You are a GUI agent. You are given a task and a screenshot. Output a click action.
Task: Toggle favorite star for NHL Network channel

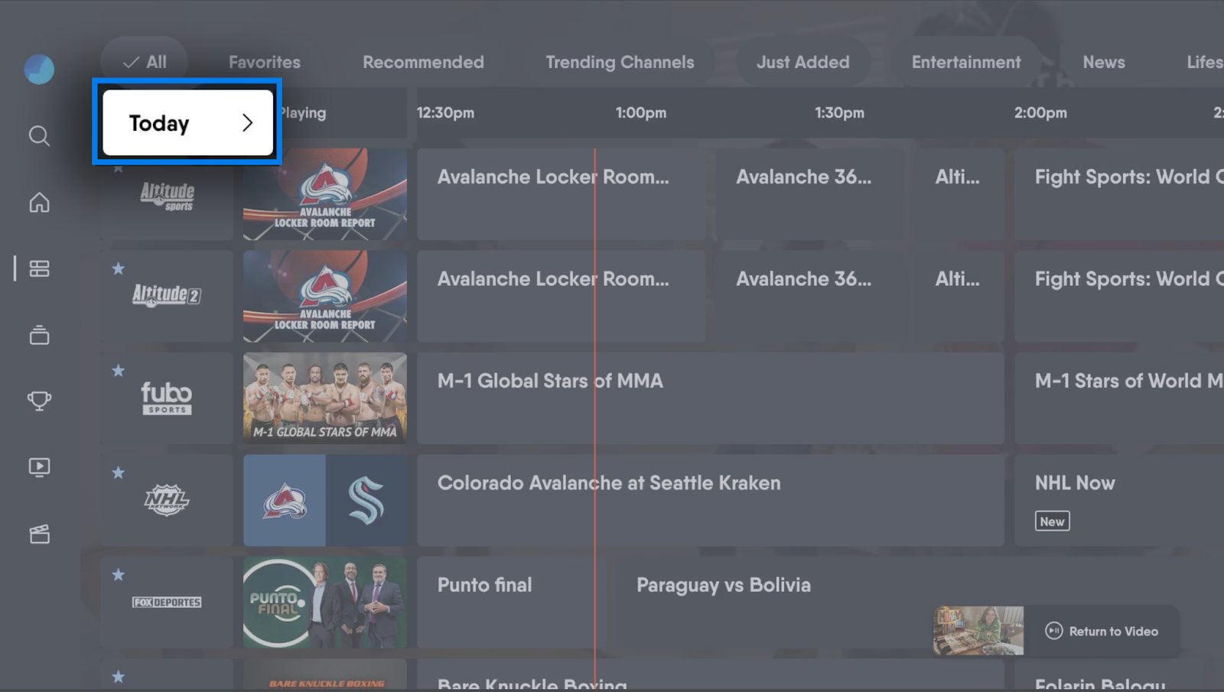(118, 473)
